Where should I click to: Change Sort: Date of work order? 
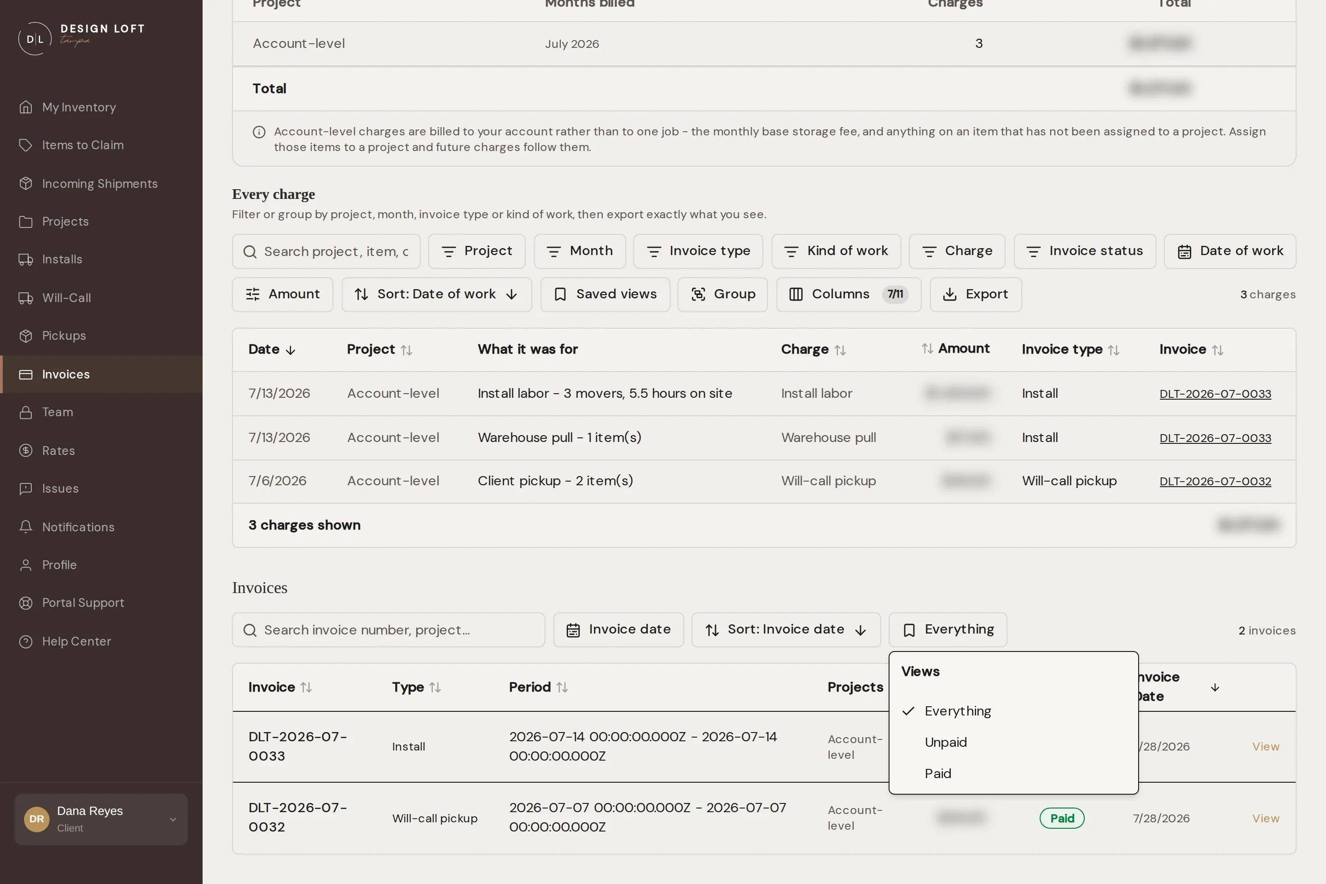(437, 294)
